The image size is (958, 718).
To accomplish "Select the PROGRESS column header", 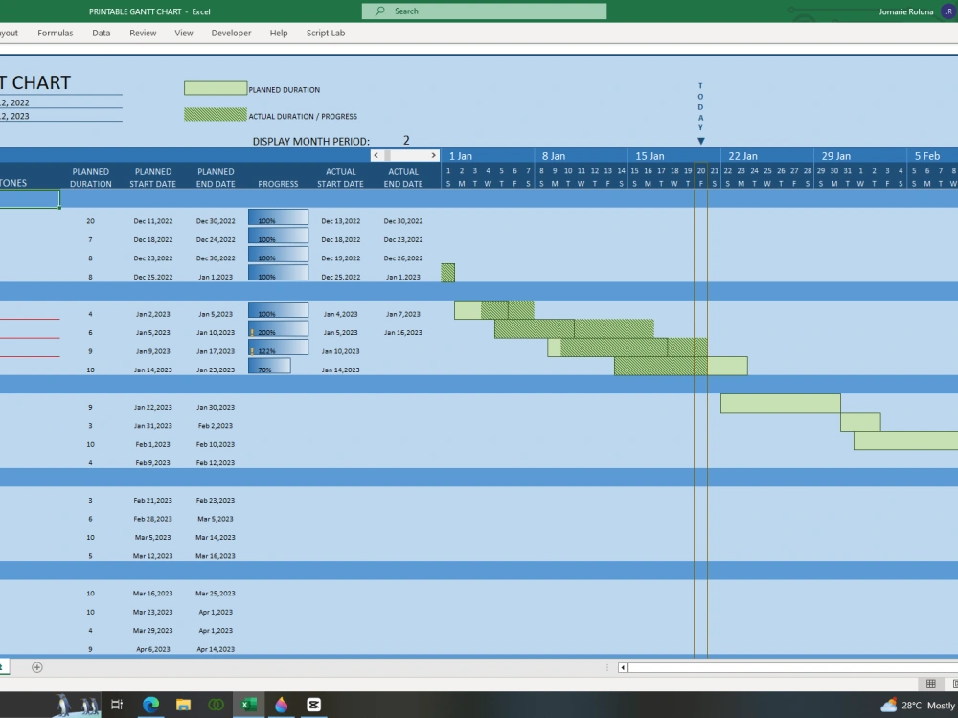I will click(278, 183).
